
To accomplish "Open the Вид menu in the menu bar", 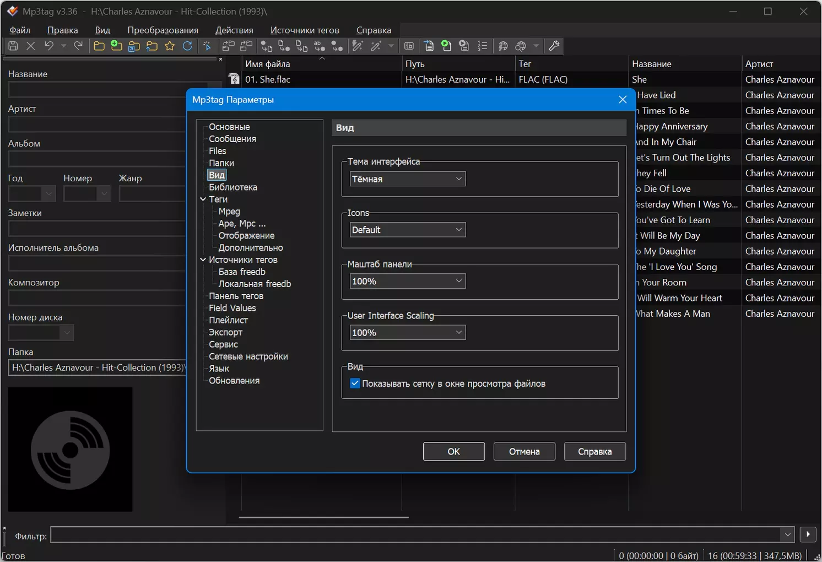I will [x=102, y=30].
